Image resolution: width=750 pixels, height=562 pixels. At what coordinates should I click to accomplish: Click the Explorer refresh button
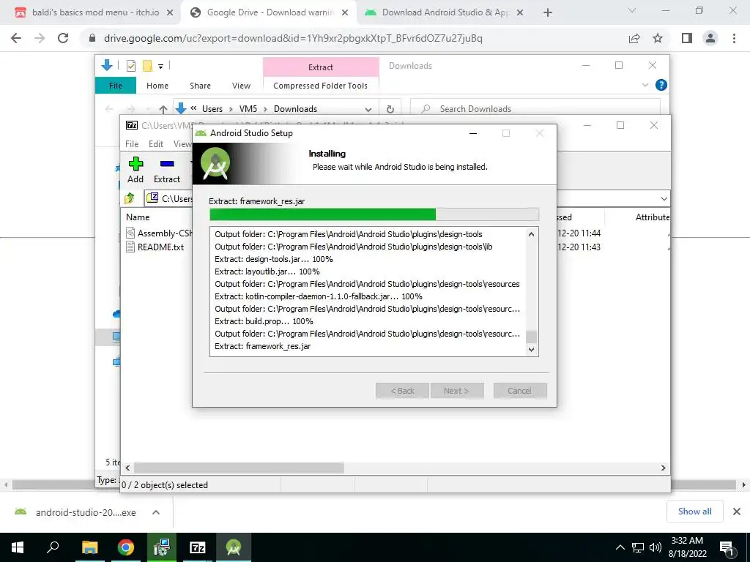(390, 109)
